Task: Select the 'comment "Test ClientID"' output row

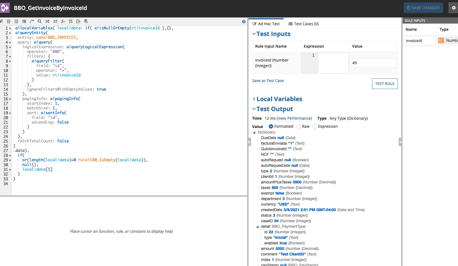Action: [289, 254]
